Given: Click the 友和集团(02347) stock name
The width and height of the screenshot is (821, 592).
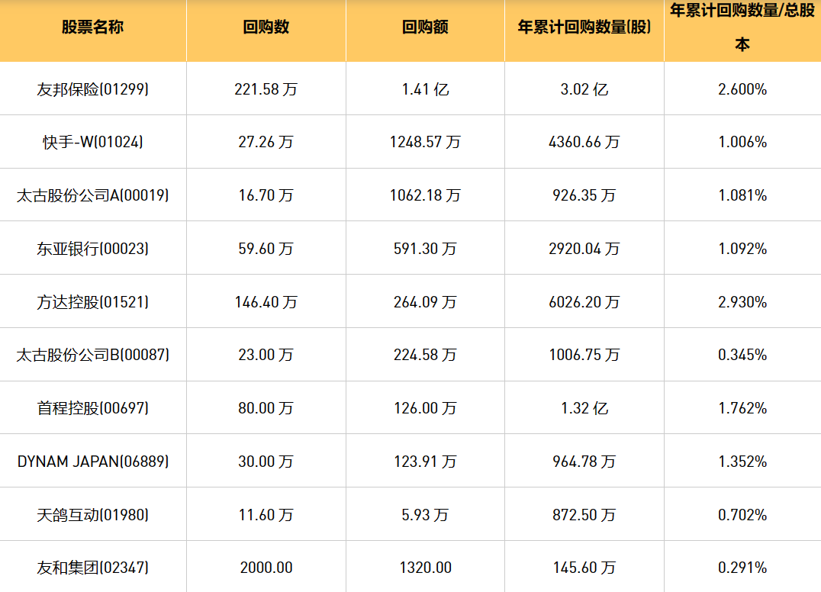Looking at the screenshot, I should tap(92, 568).
